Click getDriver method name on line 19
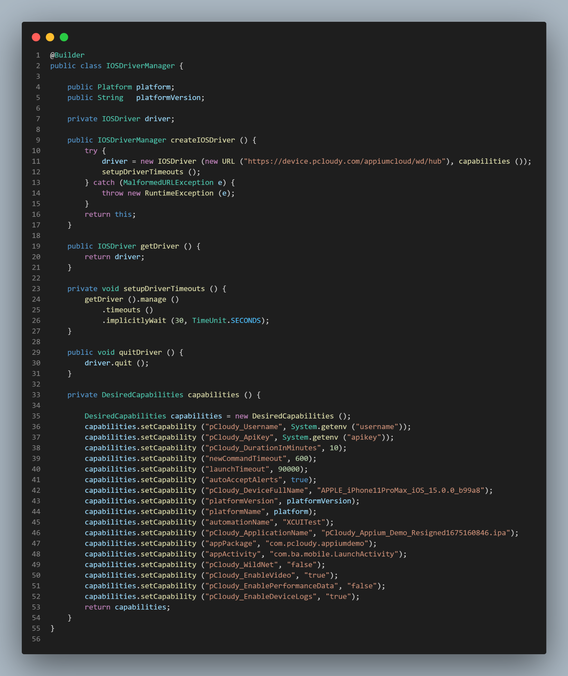This screenshot has height=676, width=568. 160,246
